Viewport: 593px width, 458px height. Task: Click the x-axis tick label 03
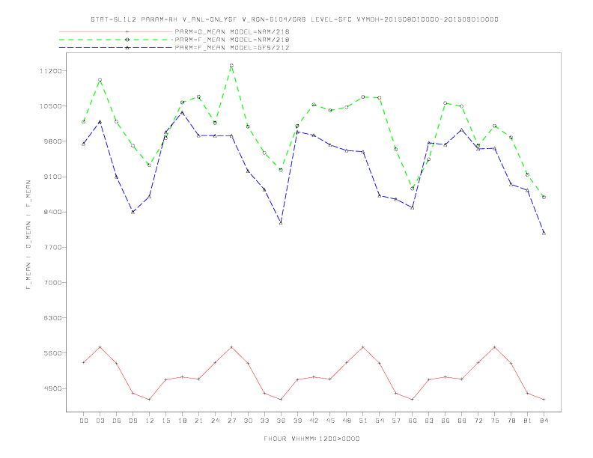100,421
